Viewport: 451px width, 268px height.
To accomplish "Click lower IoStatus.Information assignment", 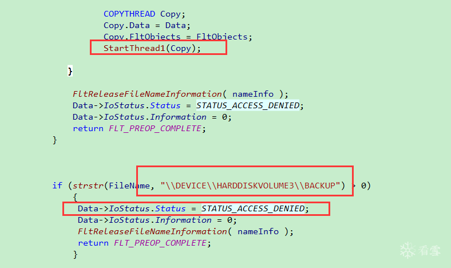I will click(157, 220).
